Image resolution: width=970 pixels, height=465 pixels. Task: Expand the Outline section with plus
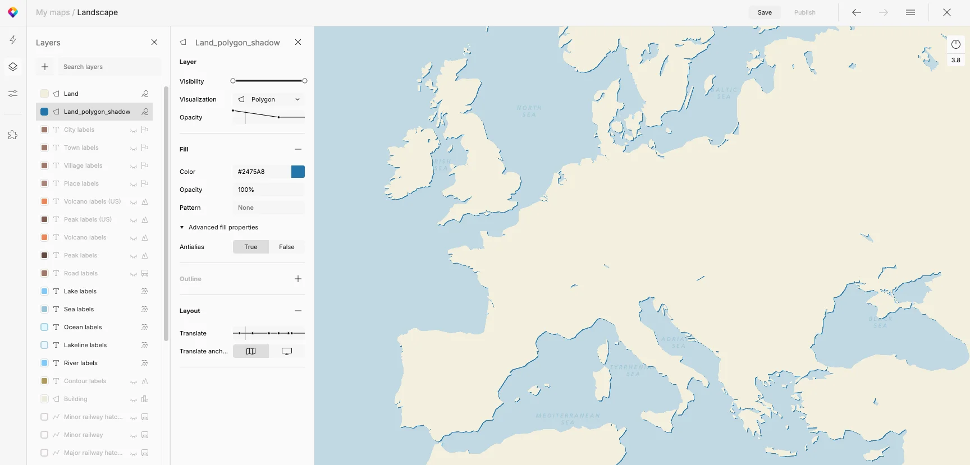[x=298, y=279]
